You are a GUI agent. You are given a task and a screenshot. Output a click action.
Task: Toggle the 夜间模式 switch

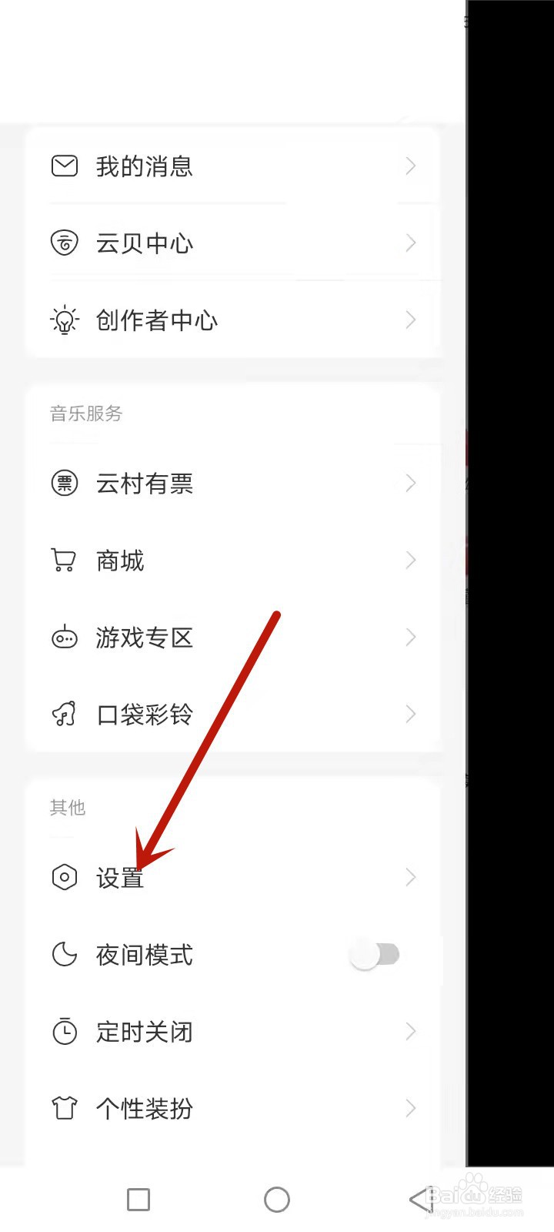click(375, 955)
